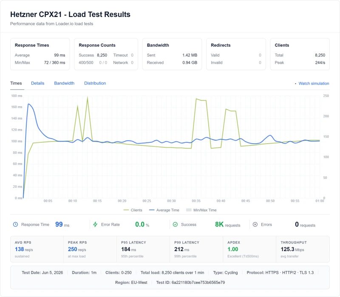Viewport: 340px width, 297px height.
Task: Click the Invalid label in Redirects
Action: pyautogui.click(x=217, y=62)
